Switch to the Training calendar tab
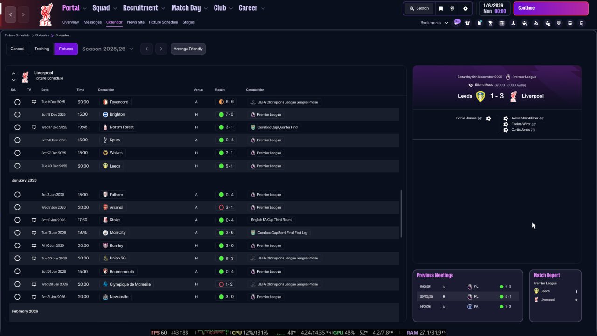597x336 pixels. (x=42, y=49)
